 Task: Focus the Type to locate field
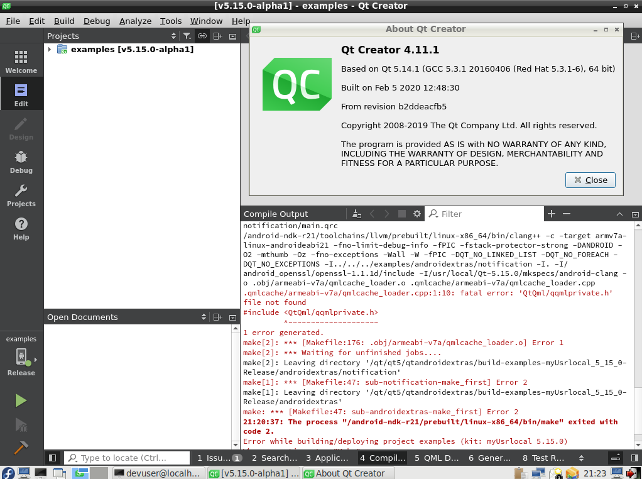pos(127,458)
